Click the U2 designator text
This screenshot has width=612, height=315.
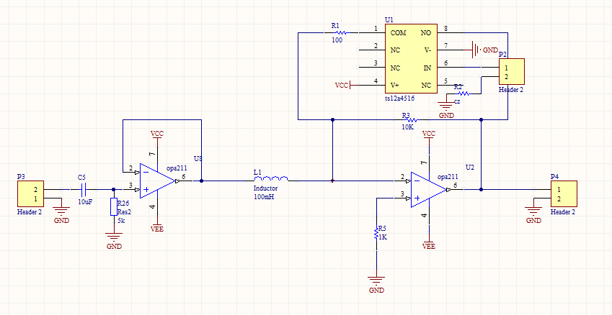469,168
